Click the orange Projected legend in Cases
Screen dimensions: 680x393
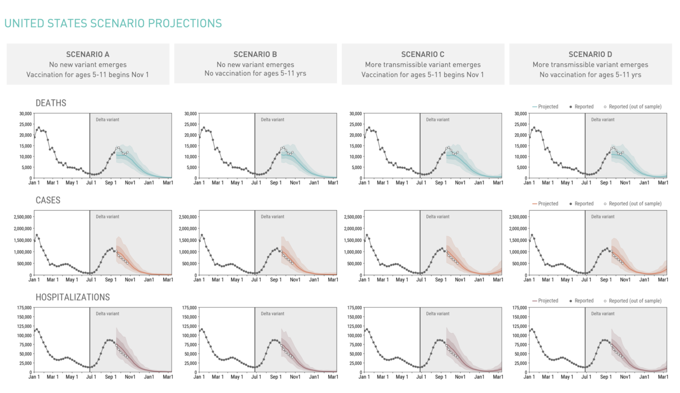pos(545,204)
